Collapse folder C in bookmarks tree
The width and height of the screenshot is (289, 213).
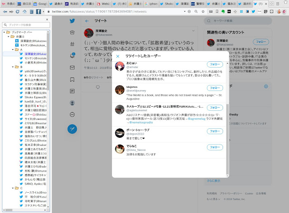(13, 188)
